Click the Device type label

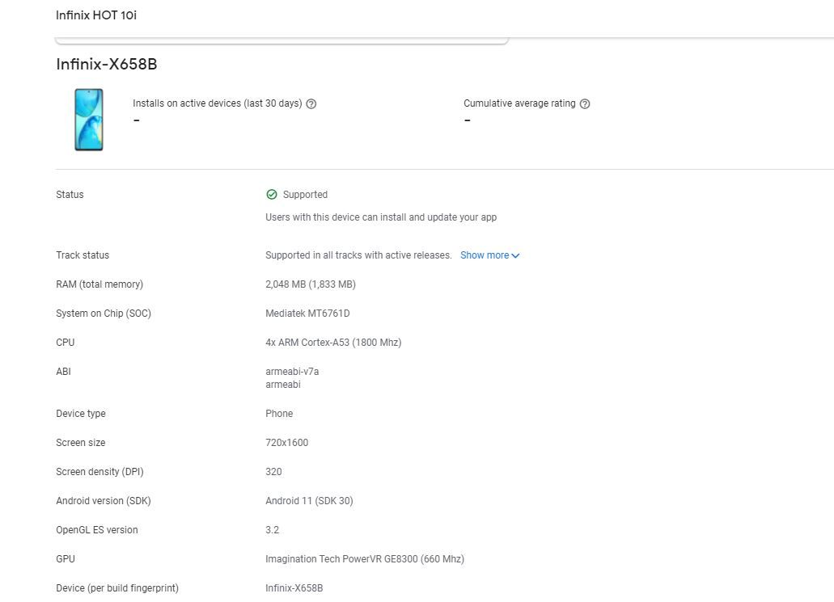[x=81, y=414]
